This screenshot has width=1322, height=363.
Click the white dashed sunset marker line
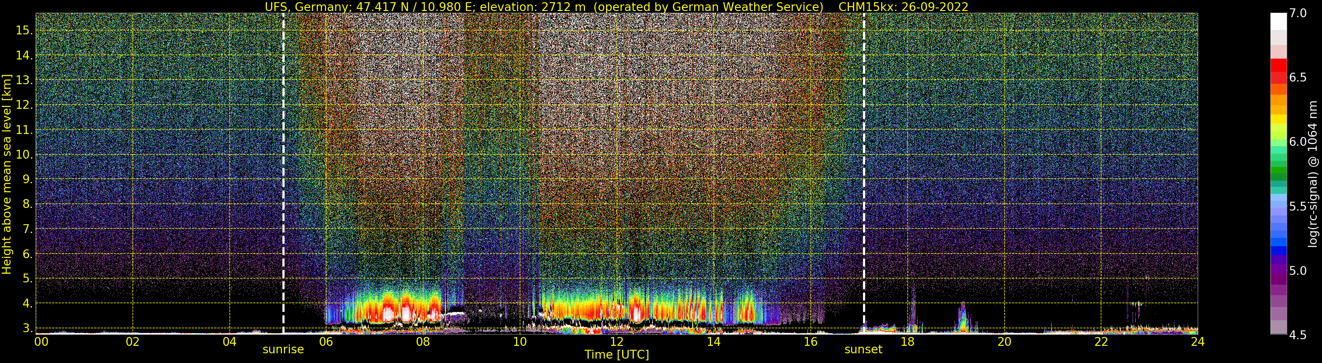tap(864, 174)
